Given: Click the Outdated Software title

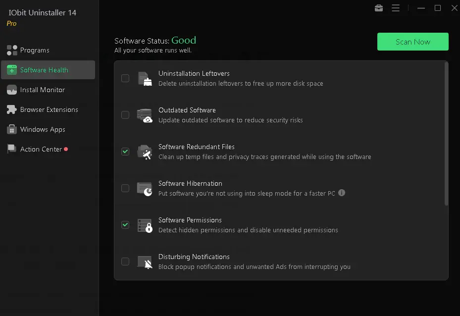Looking at the screenshot, I should pyautogui.click(x=187, y=110).
